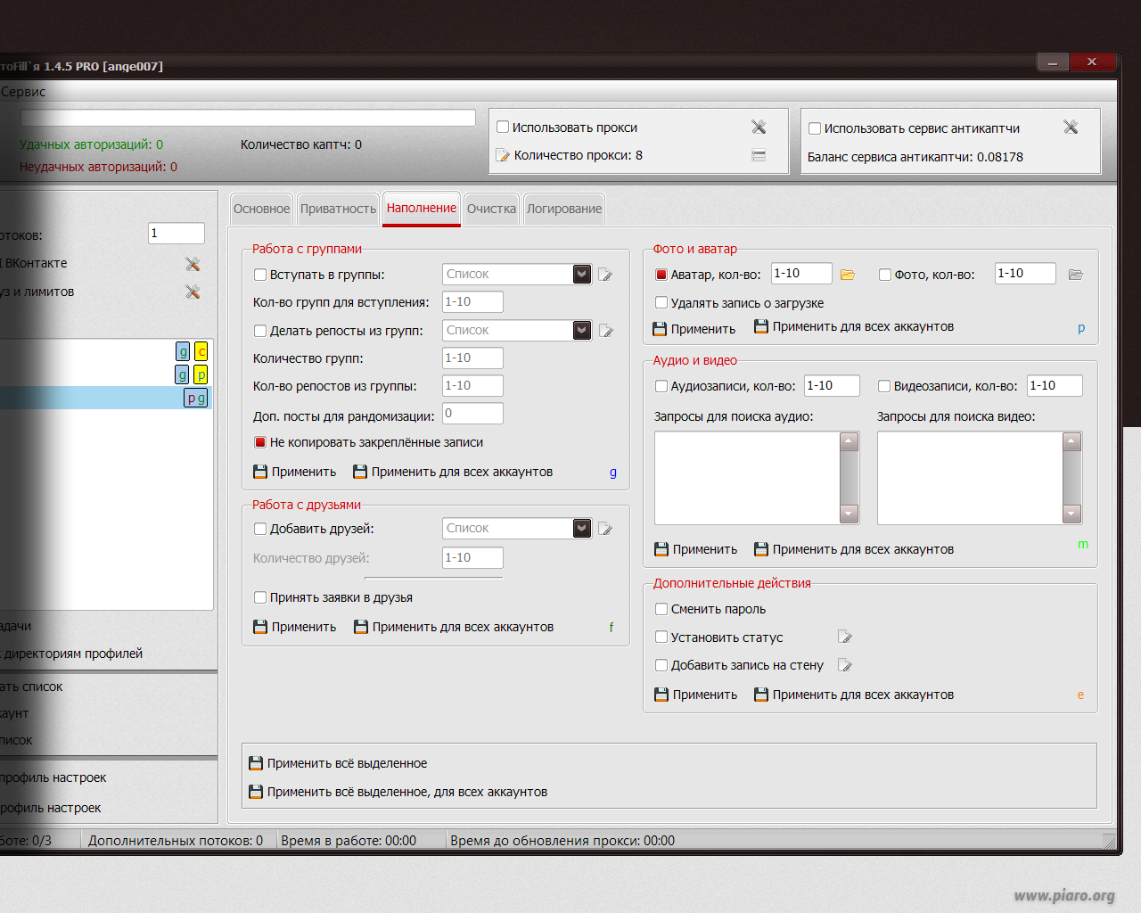Expand the Вступать в группы list dropdown

pyautogui.click(x=582, y=274)
